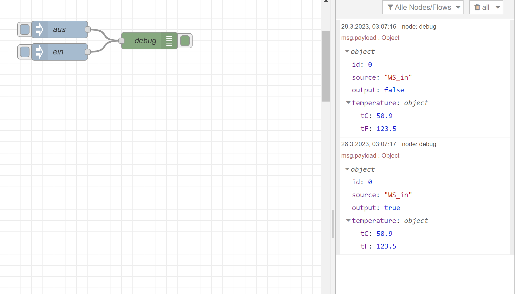Click 'tC: 50.9' in second message
515x294 pixels.
point(376,234)
